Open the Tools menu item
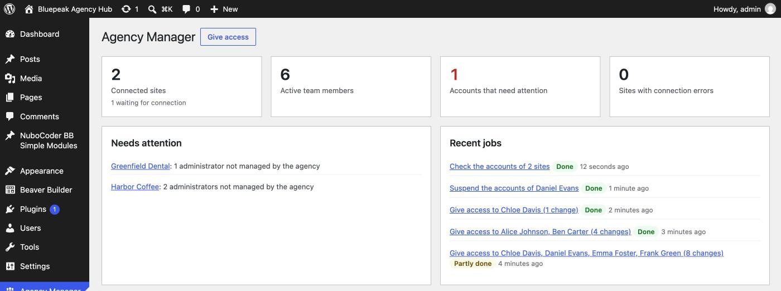The height and width of the screenshot is (291, 781). coord(45,247)
